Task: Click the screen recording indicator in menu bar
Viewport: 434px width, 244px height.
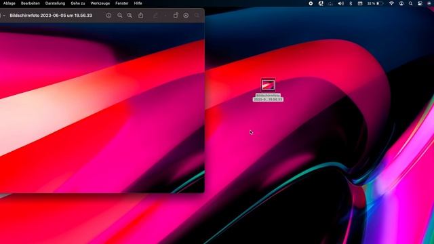Action: [x=311, y=3]
